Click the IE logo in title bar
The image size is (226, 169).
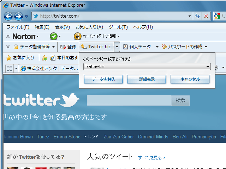pyautogui.click(x=6, y=5)
